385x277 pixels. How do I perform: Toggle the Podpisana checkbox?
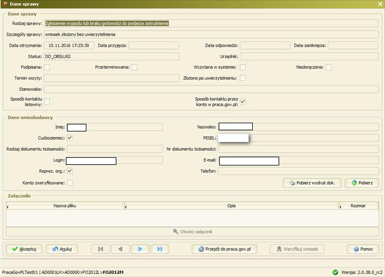tap(47, 67)
